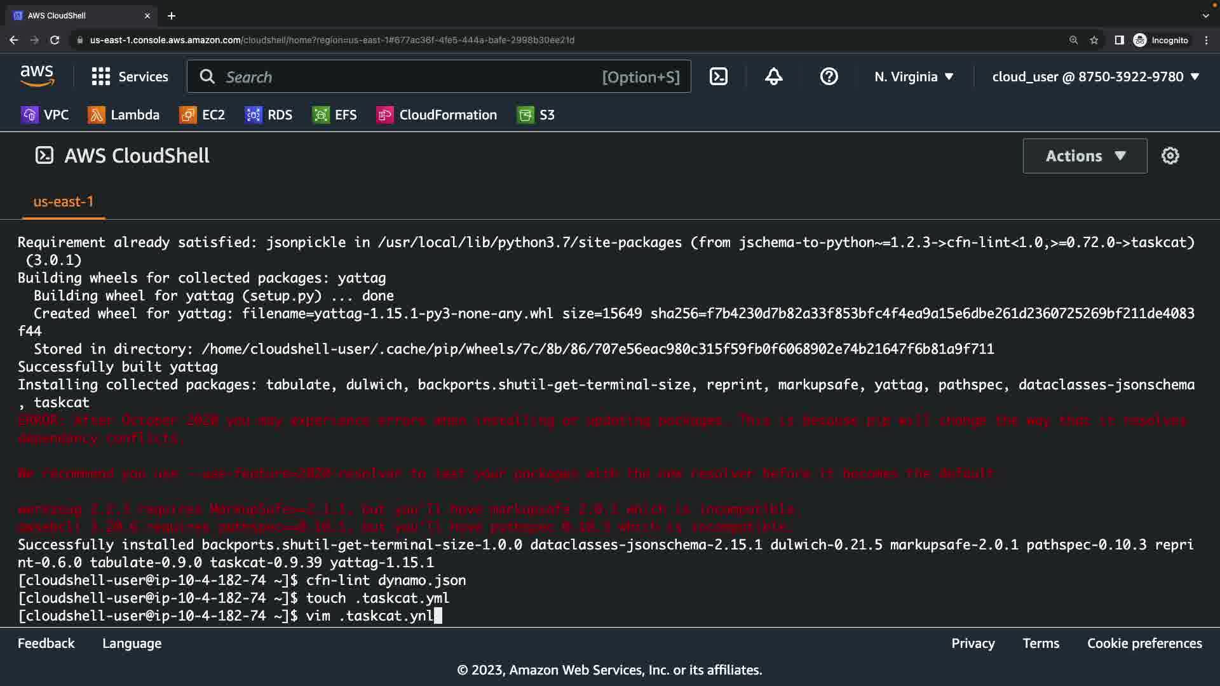The height and width of the screenshot is (686, 1220).
Task: Open S3 service shortcut
Action: coord(536,115)
